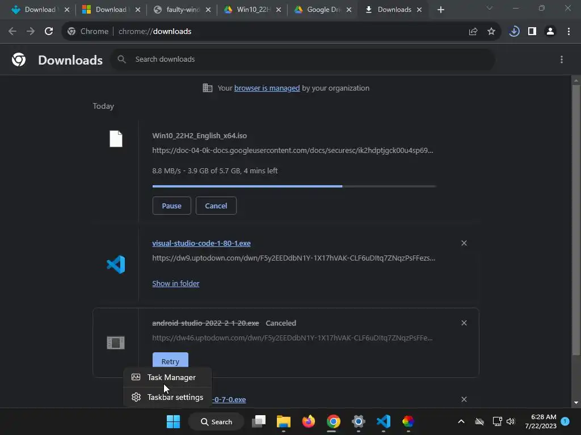
Task: Open network status tray icon
Action: 497,421
